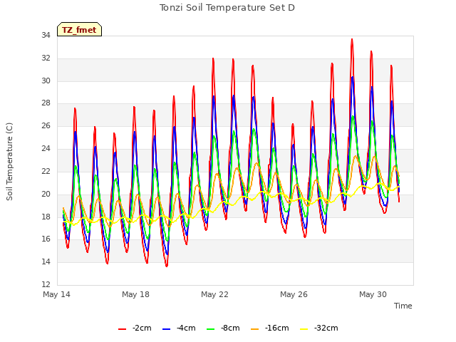Click the May 18 x-axis tick label
Viewport: 456px width, 342px height.
(136, 294)
